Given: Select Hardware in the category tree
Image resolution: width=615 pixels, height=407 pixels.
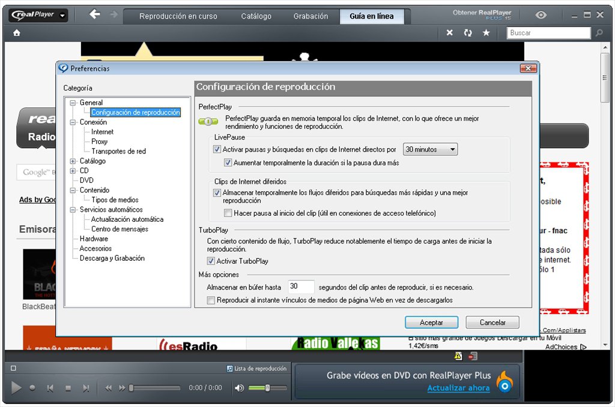Looking at the screenshot, I should point(94,239).
